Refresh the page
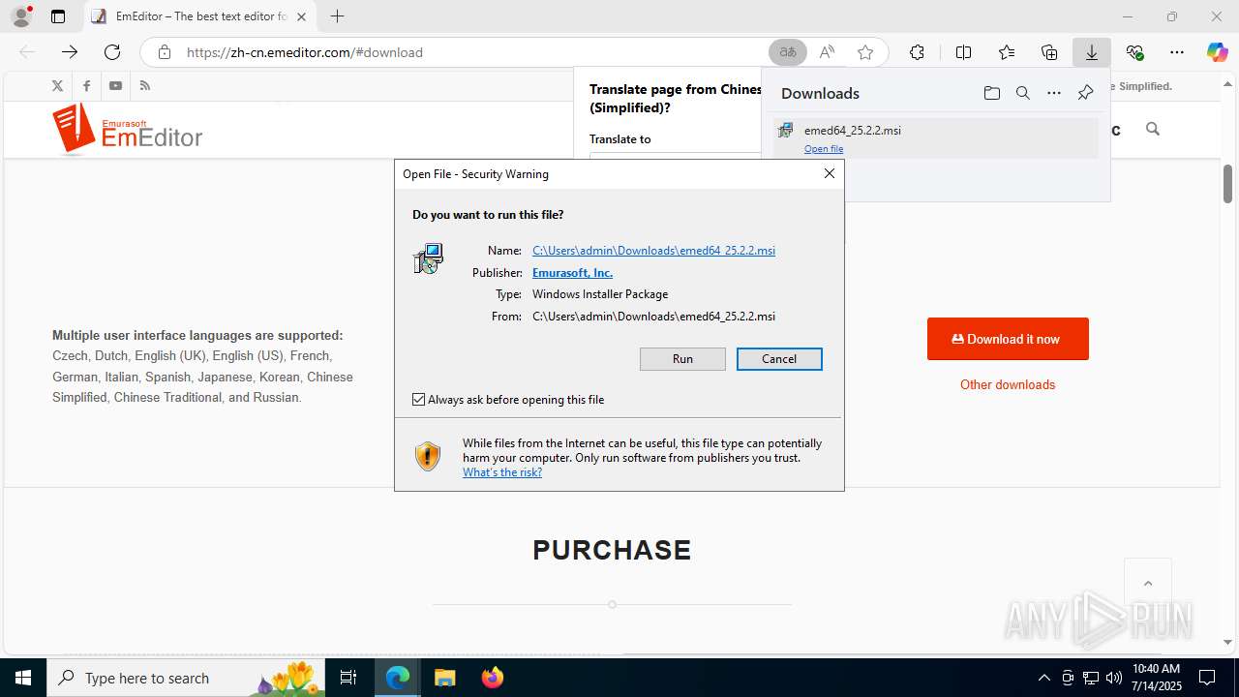The image size is (1239, 697). 112,52
